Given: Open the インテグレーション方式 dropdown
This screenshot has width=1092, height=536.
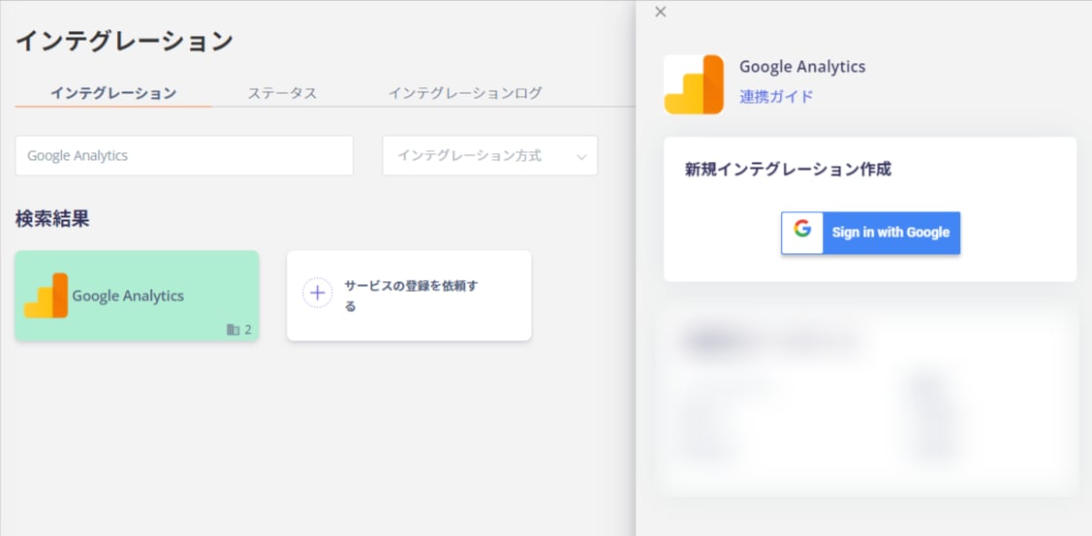Looking at the screenshot, I should 489,155.
